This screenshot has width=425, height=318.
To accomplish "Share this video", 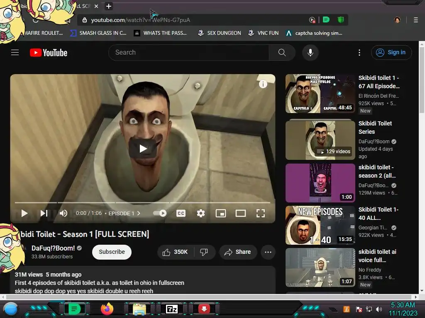I will [238, 252].
